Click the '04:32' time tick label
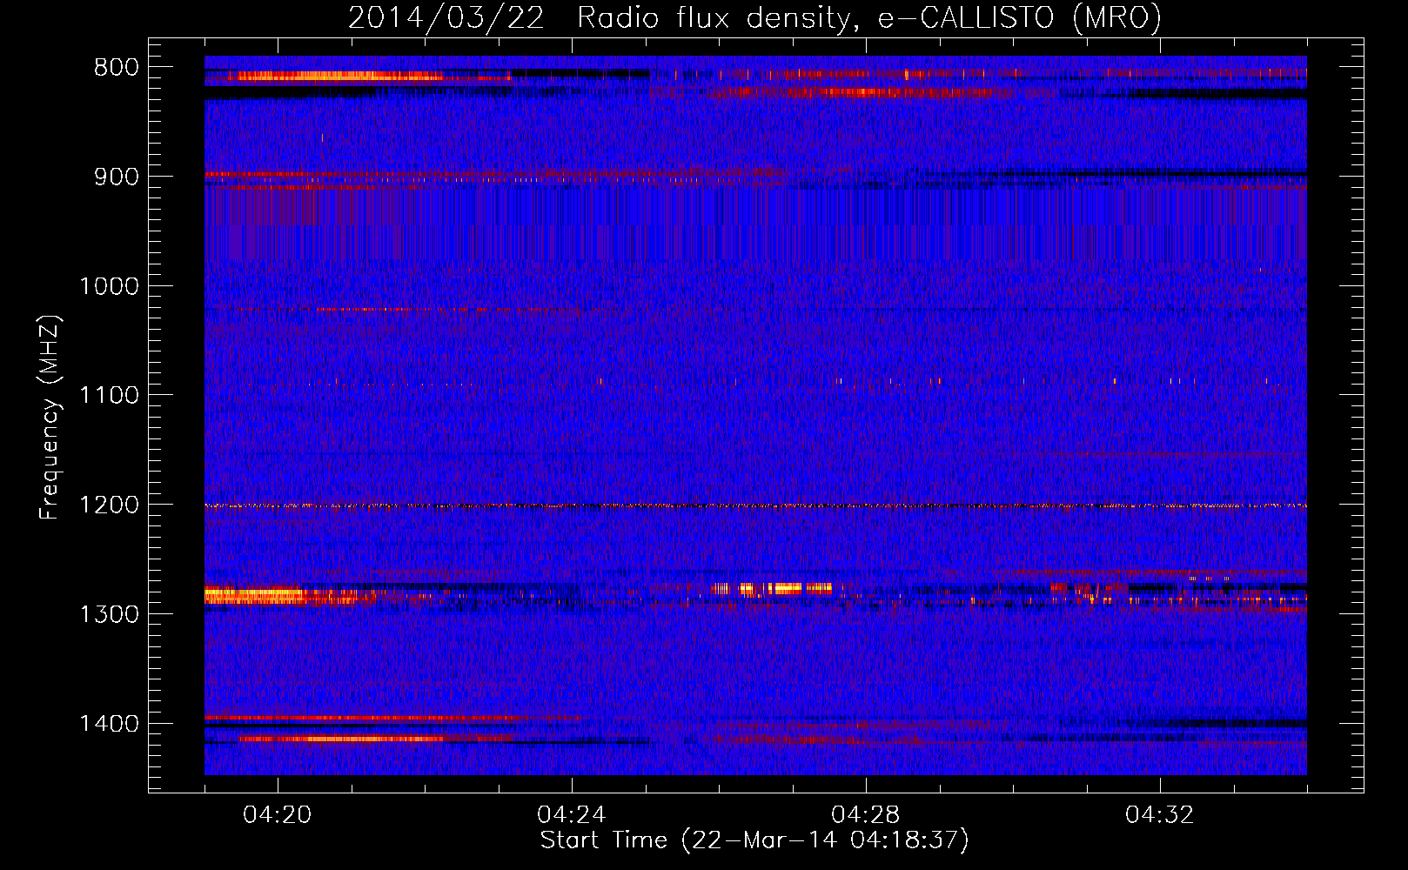 pyautogui.click(x=1160, y=815)
